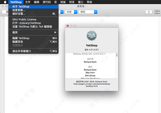The width and height of the screenshot is (161, 113).
Task: Toggle split window icon in toolbar
Action: (157, 12)
